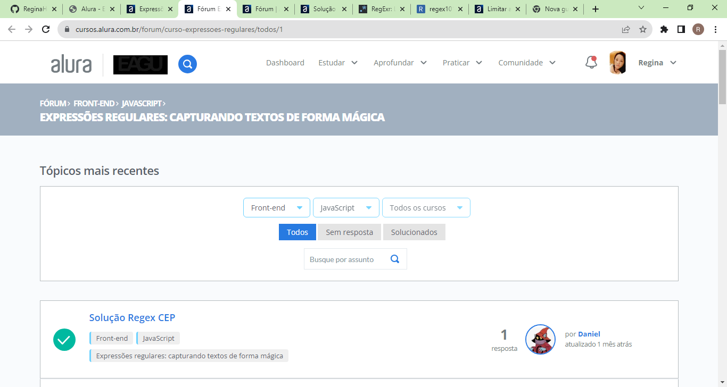Screen dimensions: 727x387
Task: Open the Dashboard menu item
Action: (x=285, y=63)
